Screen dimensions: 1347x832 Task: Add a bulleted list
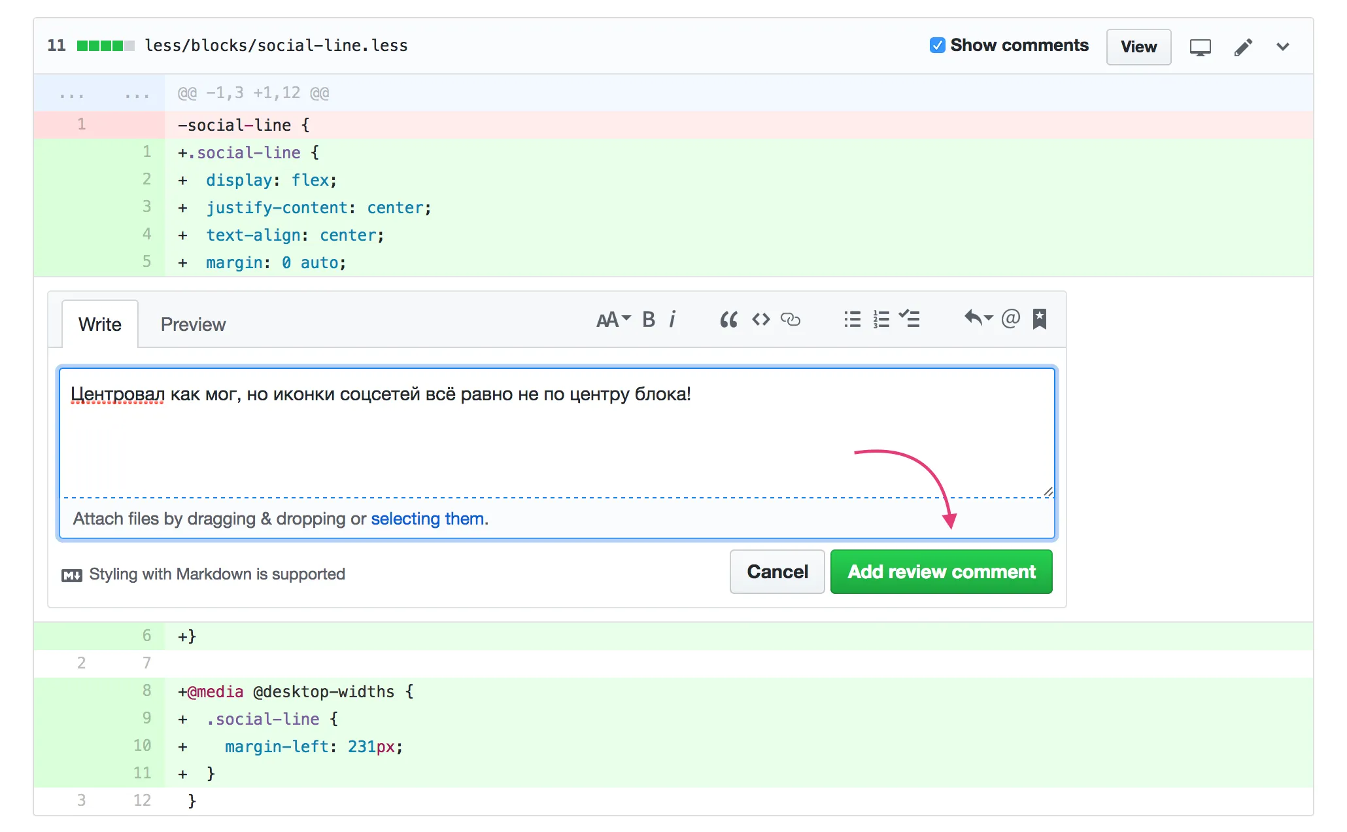coord(852,319)
